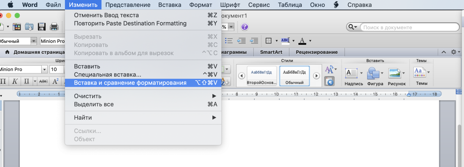Open the Представление menu
This screenshot has height=167, width=464.
pyautogui.click(x=128, y=5)
